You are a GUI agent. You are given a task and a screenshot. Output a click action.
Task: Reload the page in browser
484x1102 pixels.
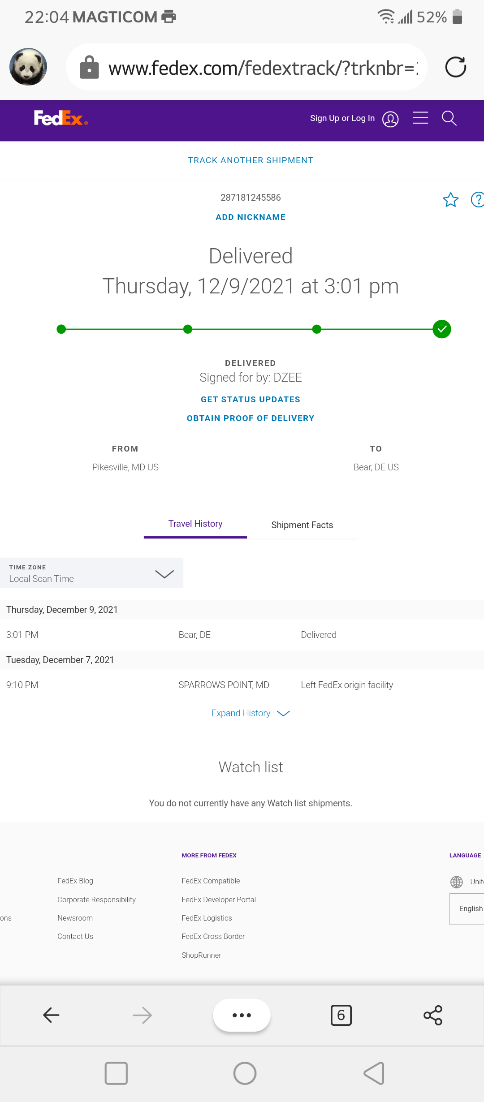click(455, 67)
